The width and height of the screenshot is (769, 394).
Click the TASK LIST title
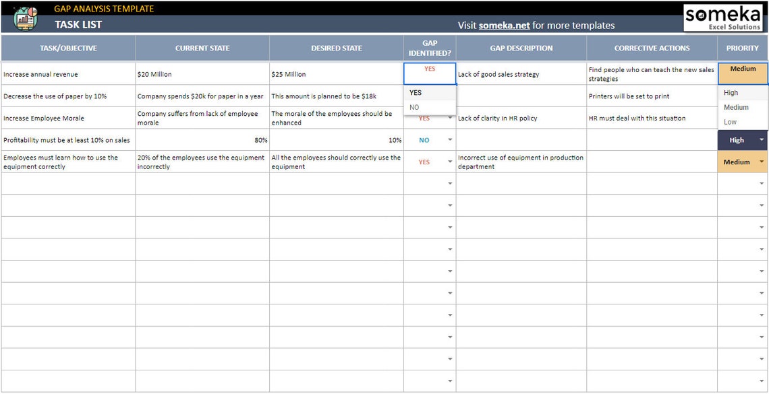76,24
